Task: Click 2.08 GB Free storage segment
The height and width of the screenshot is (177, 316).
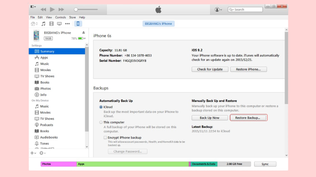Action: [x=234, y=164]
